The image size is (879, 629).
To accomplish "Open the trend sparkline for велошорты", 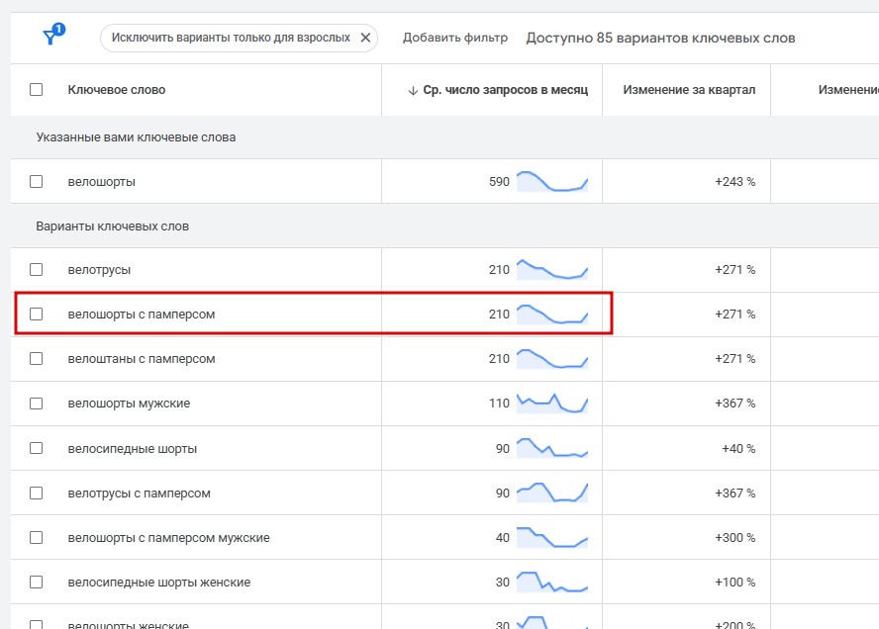I will (x=552, y=182).
